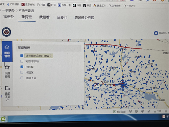Viewport: 169px width, 127px height.
Task: Click the heart health-check icon in status bar
Action: pyautogui.click(x=143, y=111)
